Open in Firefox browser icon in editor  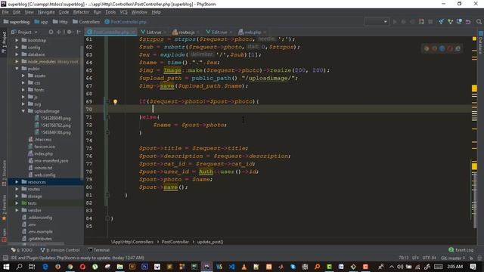tap(434, 48)
